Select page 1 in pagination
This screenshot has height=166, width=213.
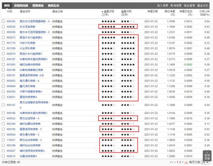177,162
